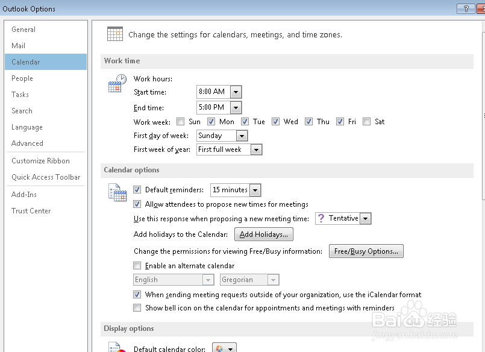Select Calendar options category

[46, 62]
